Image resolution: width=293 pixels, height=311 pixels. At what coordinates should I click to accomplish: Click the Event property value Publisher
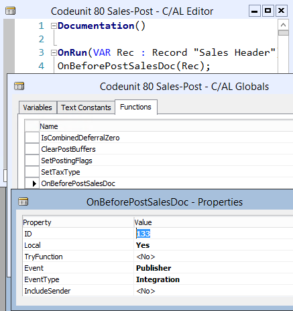213,268
